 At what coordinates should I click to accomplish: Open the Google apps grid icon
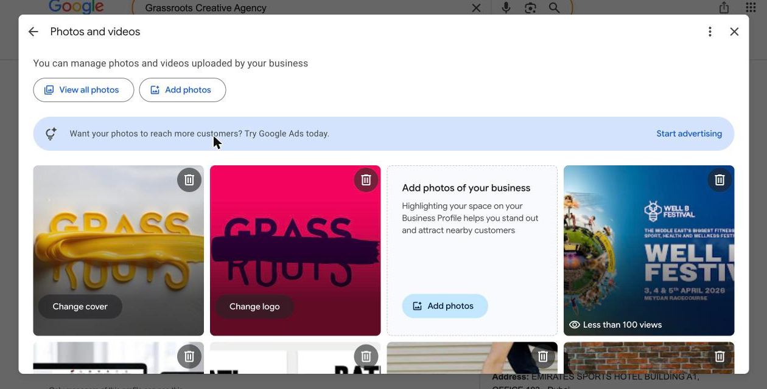(751, 8)
